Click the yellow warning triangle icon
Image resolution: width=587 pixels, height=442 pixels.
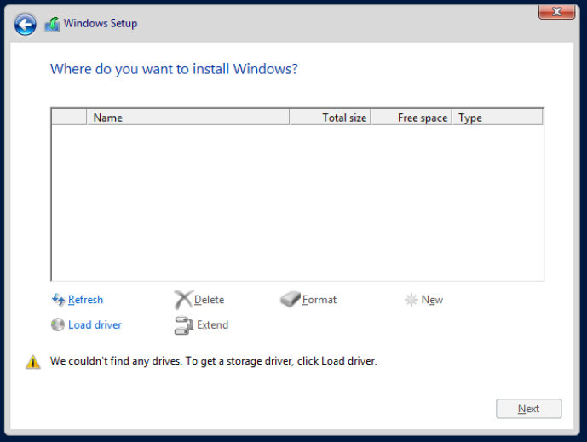pos(33,362)
